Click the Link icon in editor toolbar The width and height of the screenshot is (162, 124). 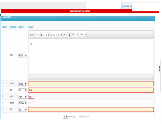[64, 35]
